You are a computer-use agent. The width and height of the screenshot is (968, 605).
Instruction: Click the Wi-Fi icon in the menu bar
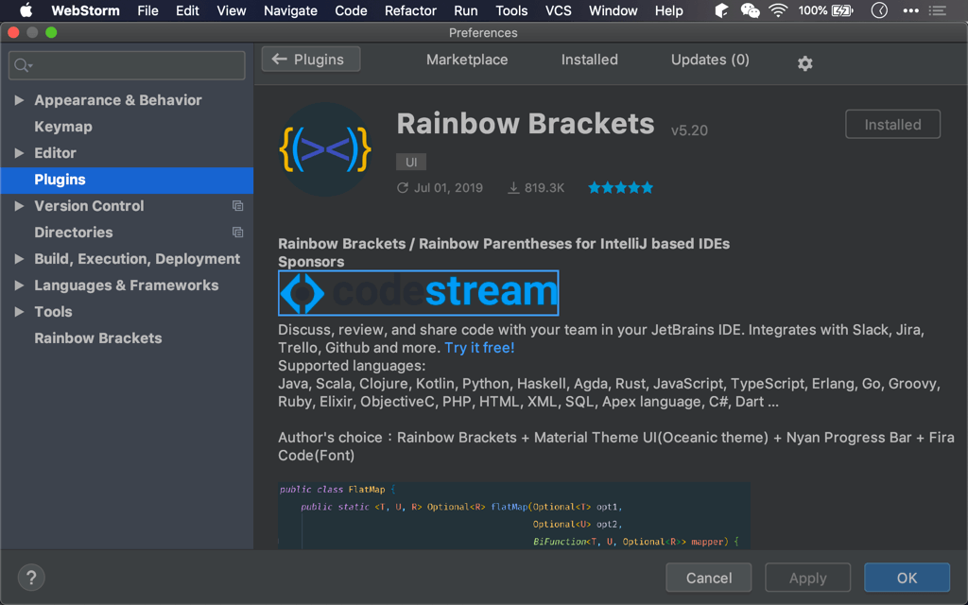click(776, 10)
